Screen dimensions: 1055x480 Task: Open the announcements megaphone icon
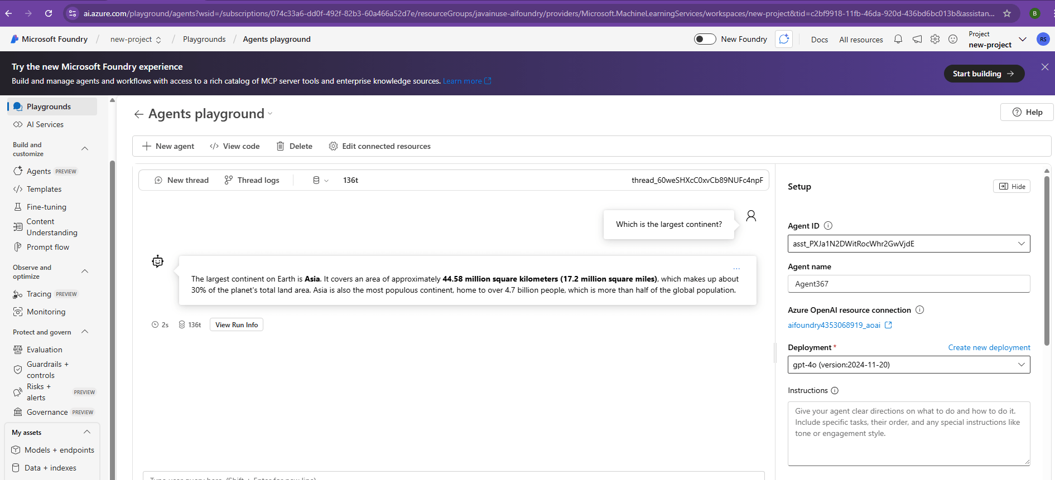[917, 39]
